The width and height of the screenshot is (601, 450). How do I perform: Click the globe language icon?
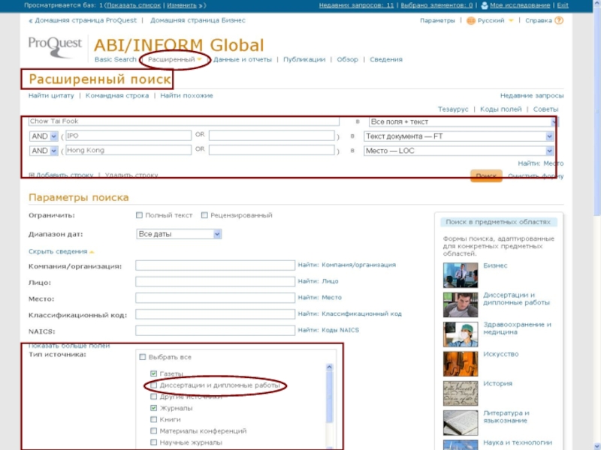pyautogui.click(x=471, y=21)
